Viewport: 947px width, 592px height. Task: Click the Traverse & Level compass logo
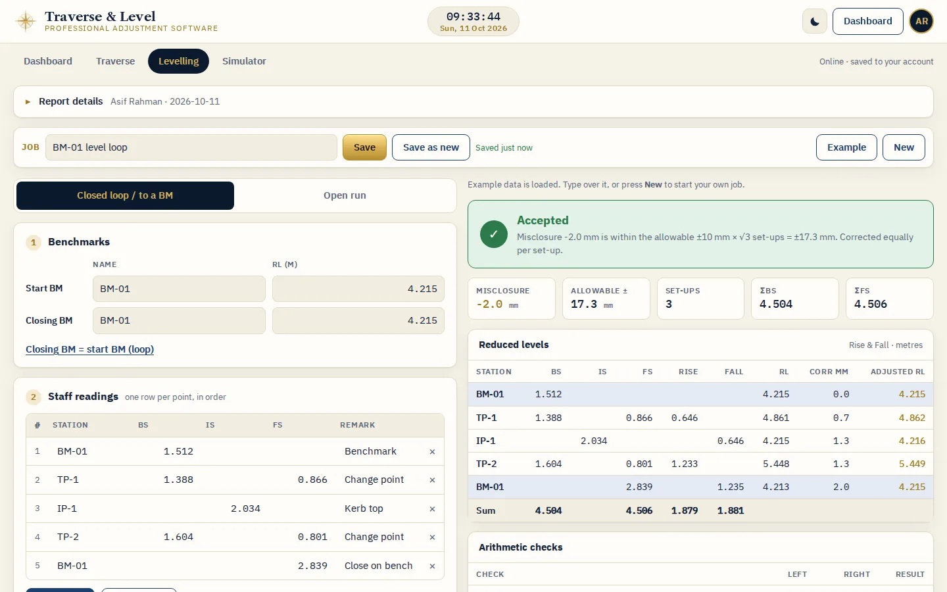(x=26, y=21)
